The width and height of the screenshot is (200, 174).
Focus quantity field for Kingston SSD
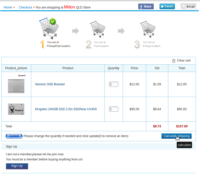[x=113, y=109]
